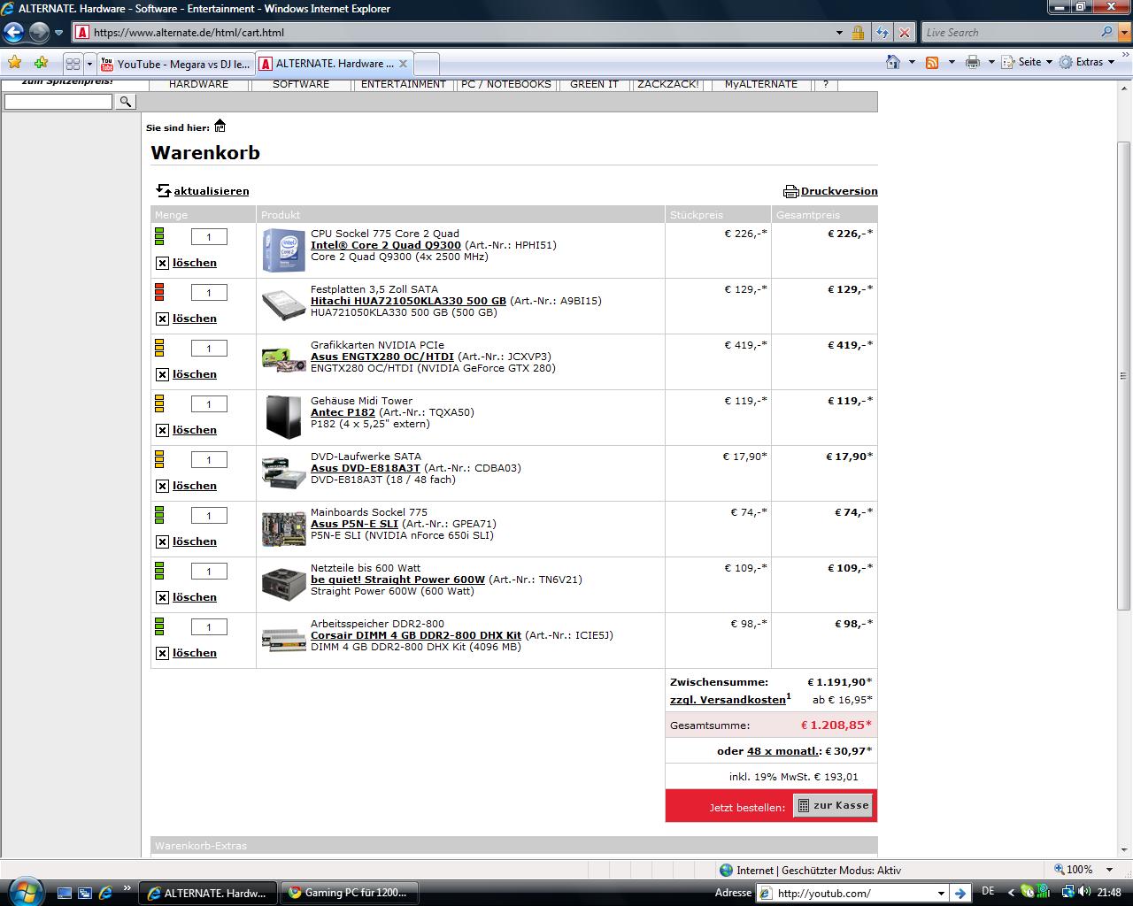The image size is (1133, 906).
Task: Click the Add to Favorites icon
Action: coord(41,63)
